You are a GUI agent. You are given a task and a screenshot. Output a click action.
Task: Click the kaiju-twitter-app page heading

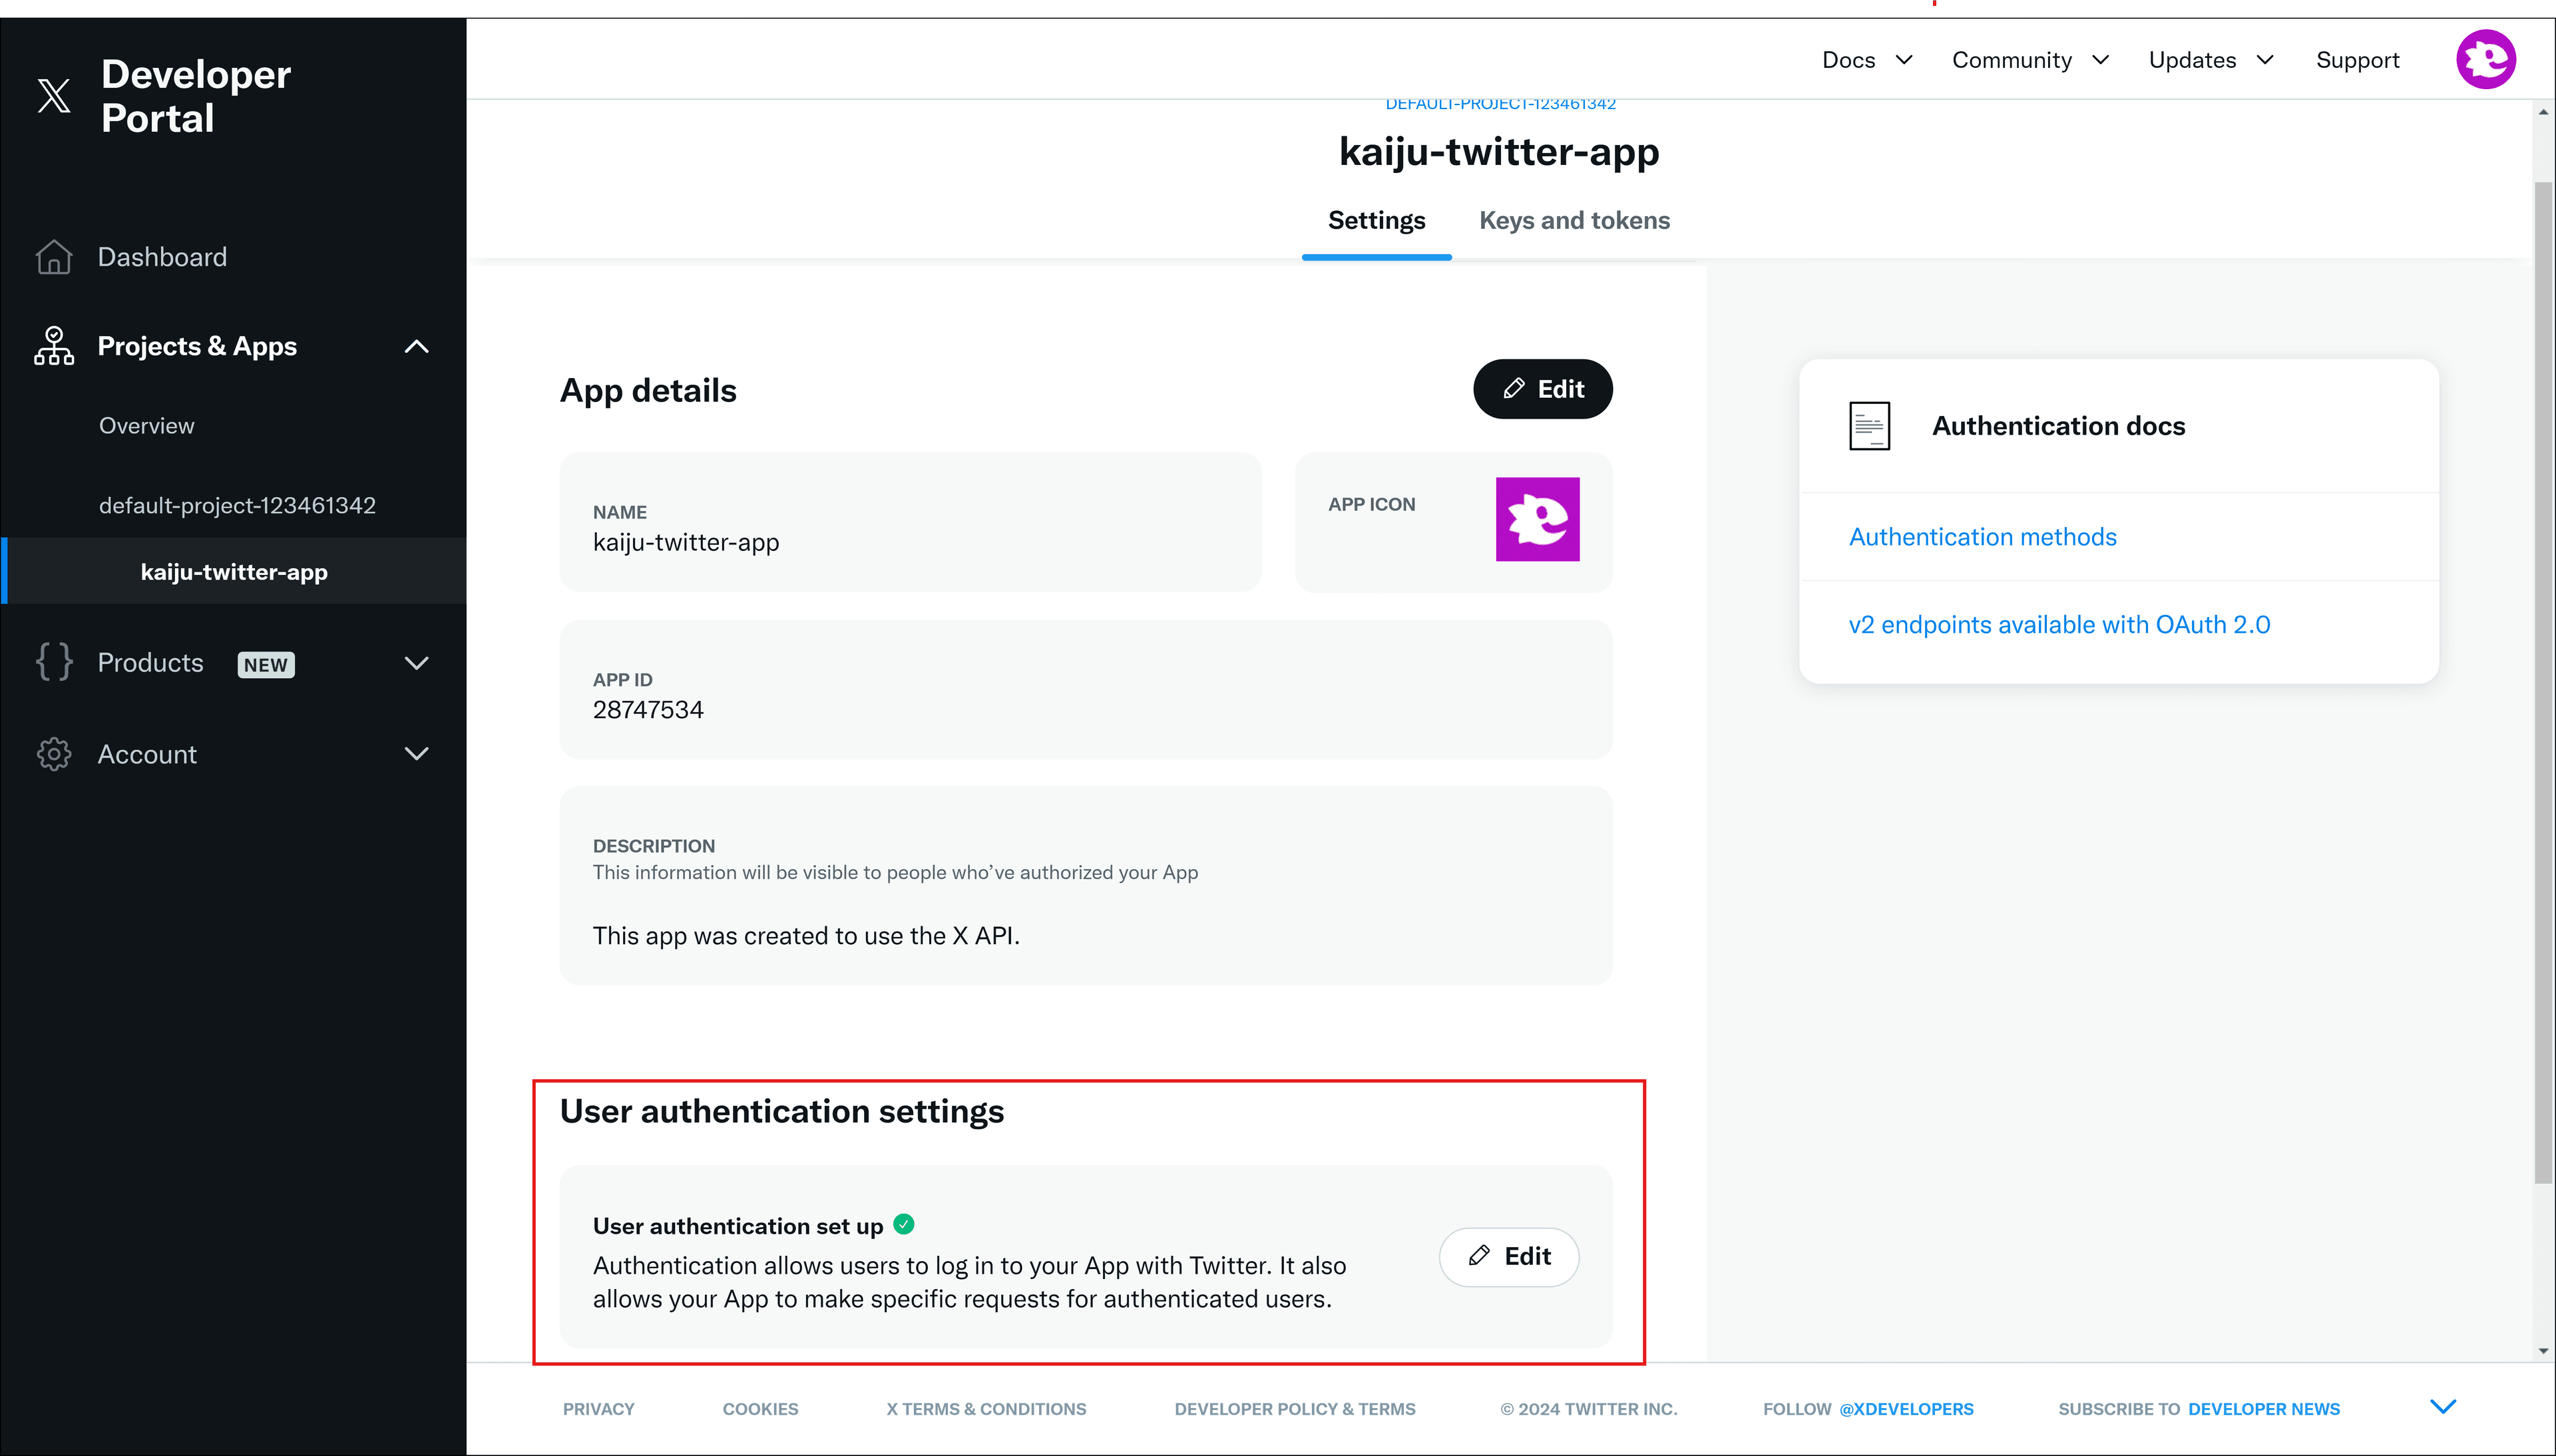(1499, 152)
